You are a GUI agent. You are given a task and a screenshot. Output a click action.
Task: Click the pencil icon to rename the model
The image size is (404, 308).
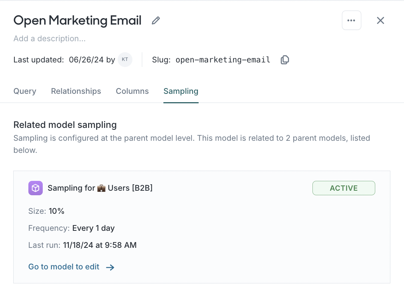156,20
